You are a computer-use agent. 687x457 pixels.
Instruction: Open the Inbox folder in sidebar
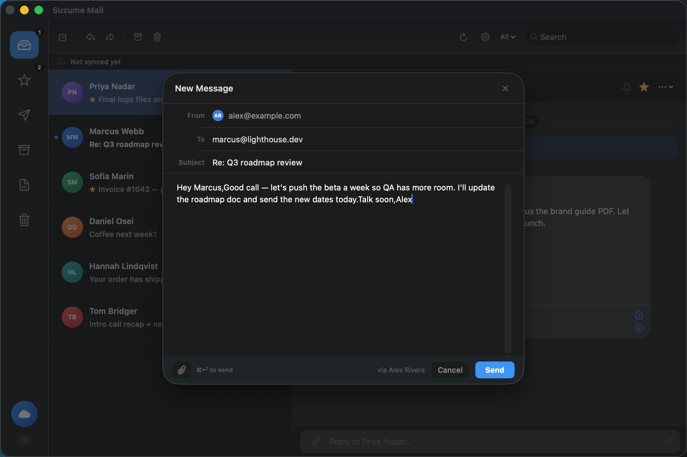24,45
